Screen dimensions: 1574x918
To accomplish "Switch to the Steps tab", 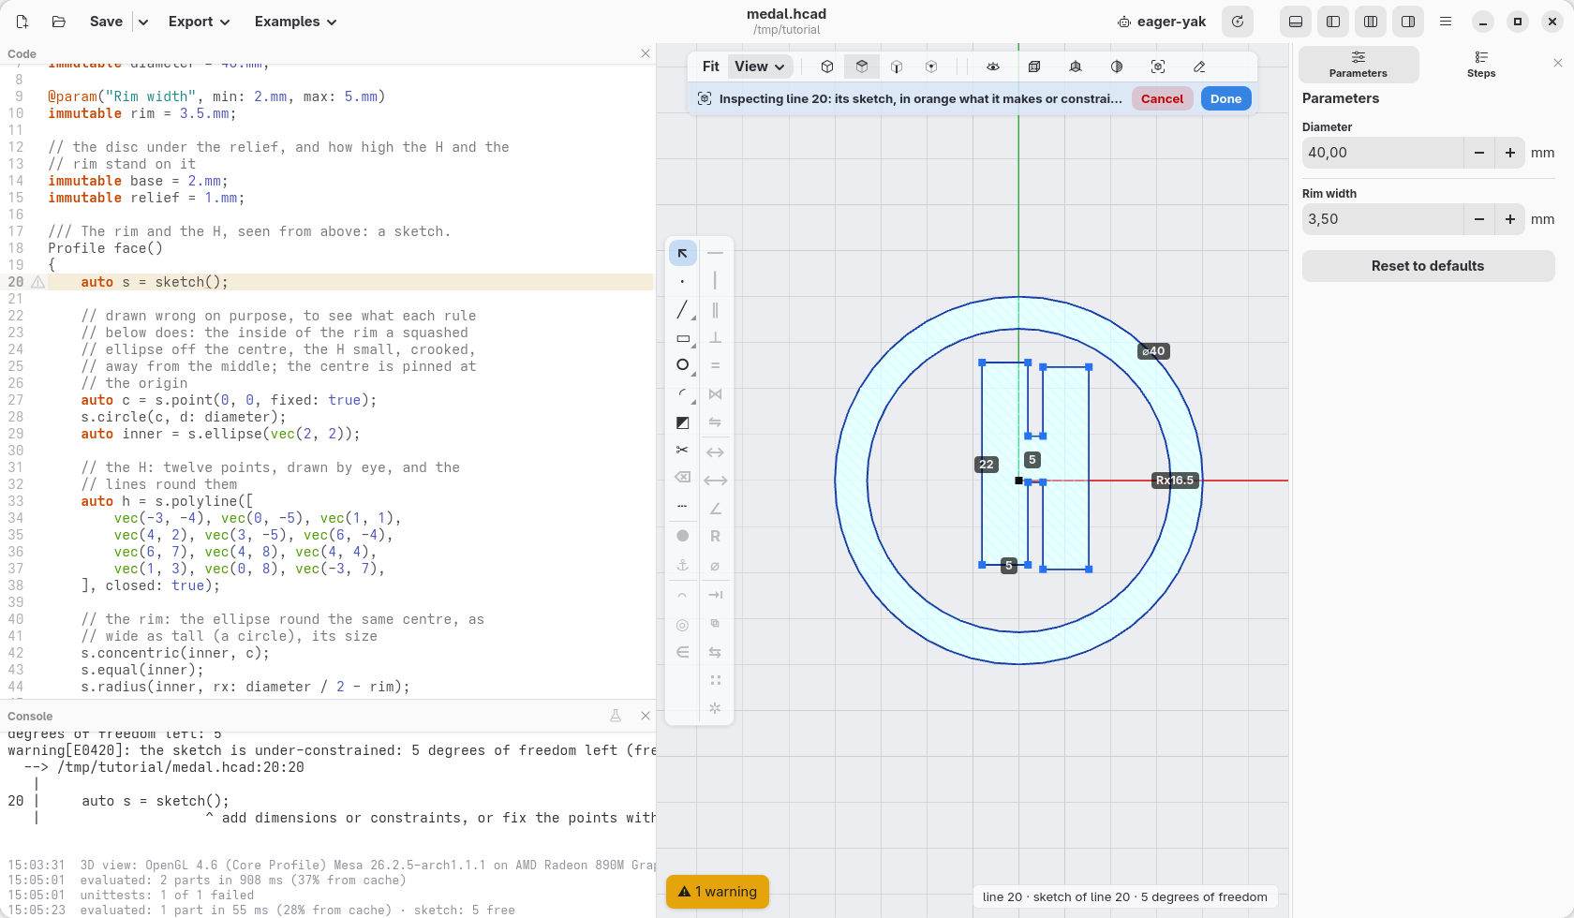I will 1481,64.
